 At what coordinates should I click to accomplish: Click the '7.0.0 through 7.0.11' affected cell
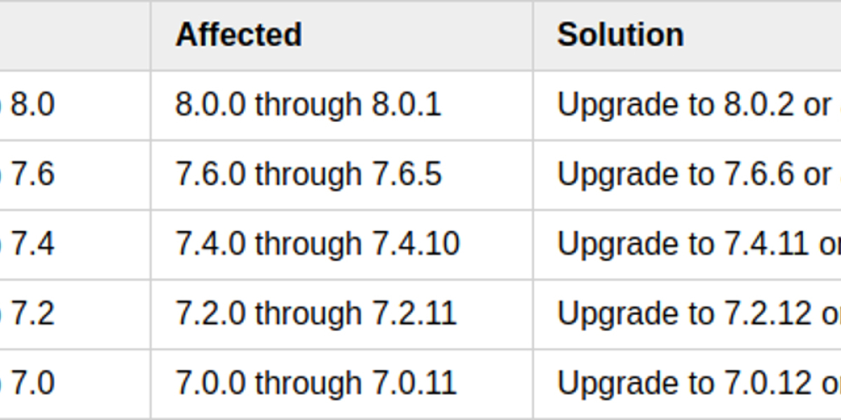click(316, 384)
